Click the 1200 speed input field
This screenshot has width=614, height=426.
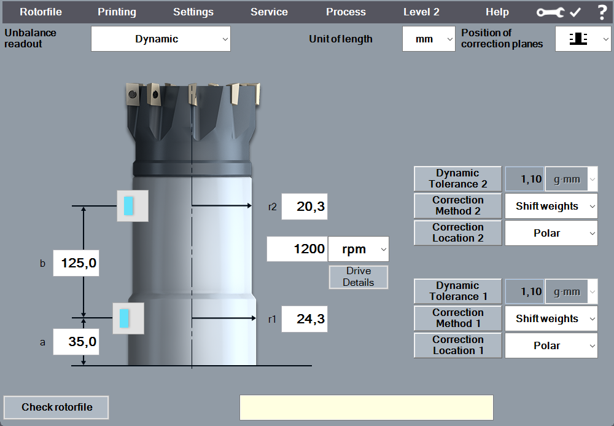(297, 249)
